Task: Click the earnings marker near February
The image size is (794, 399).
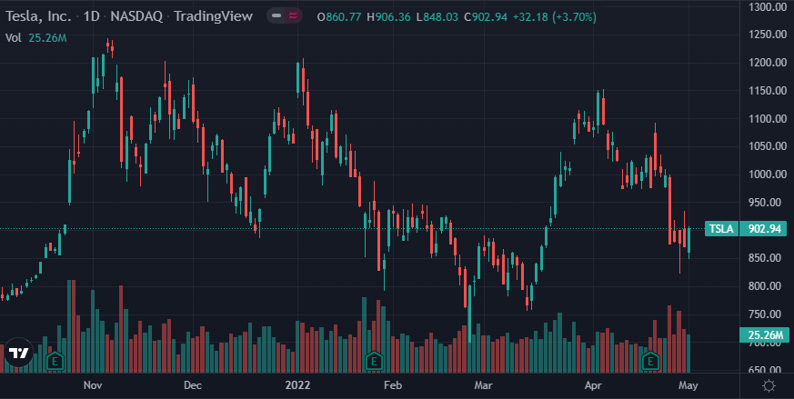Action: point(373,360)
